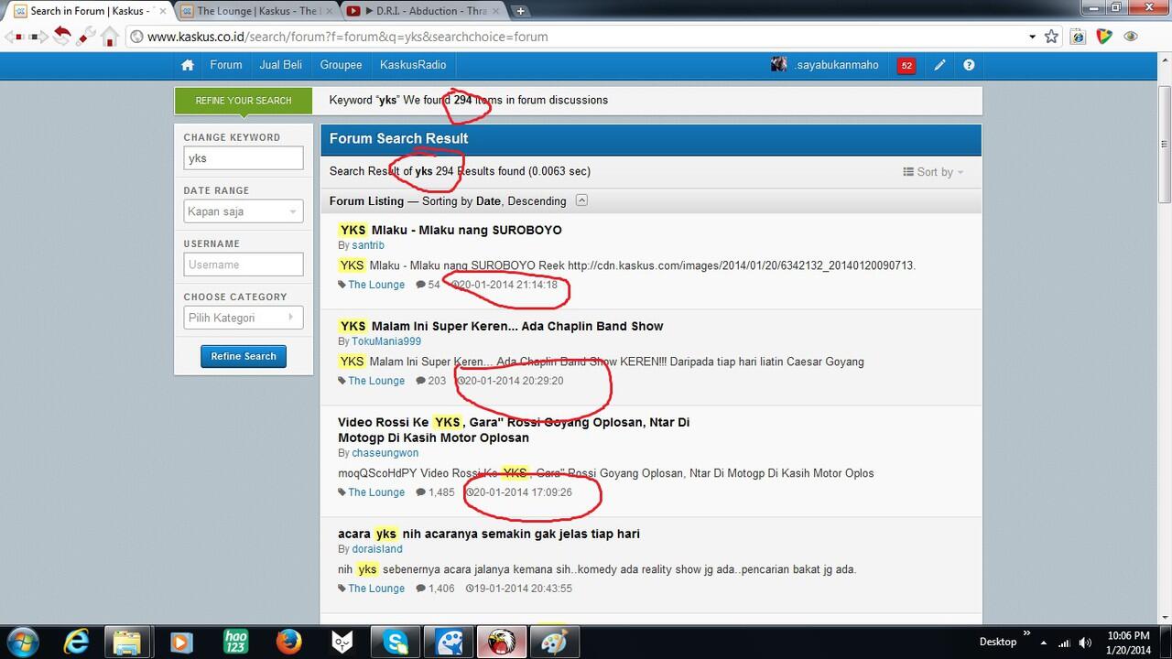Screen dimensions: 1172x659
Task: Click the Refine Search button
Action: (243, 356)
